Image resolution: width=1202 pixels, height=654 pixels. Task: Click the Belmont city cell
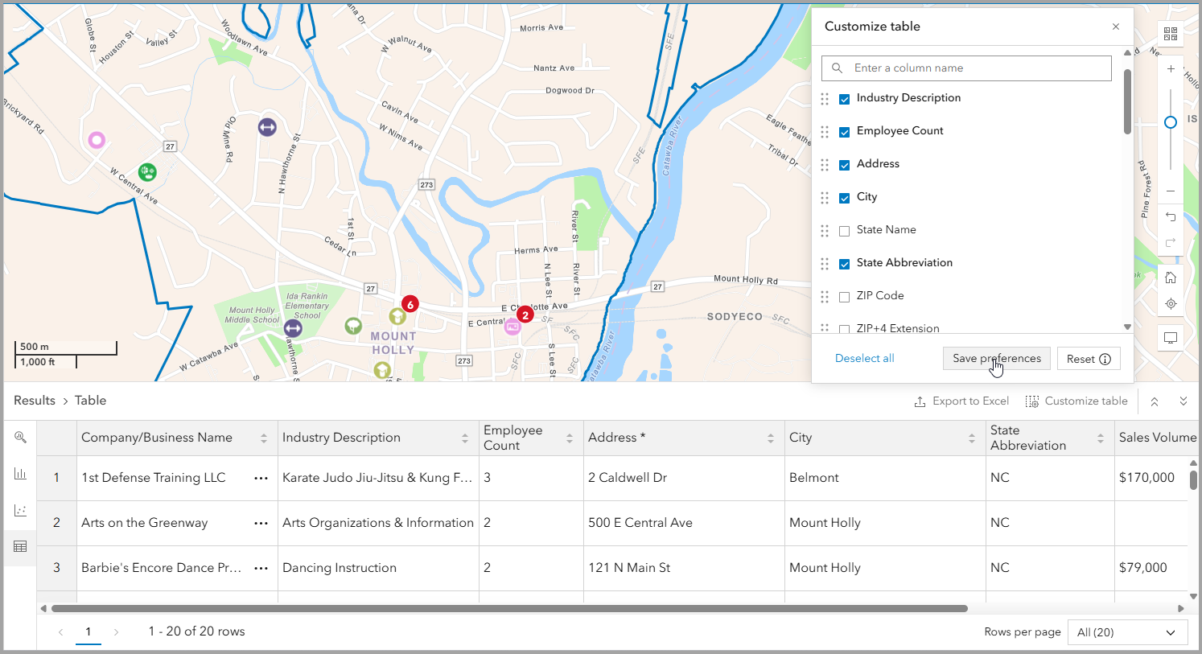(885, 478)
